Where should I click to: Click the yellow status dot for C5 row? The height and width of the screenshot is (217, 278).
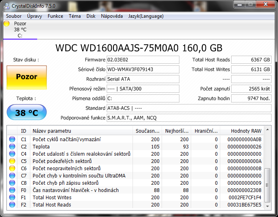pos(12,161)
